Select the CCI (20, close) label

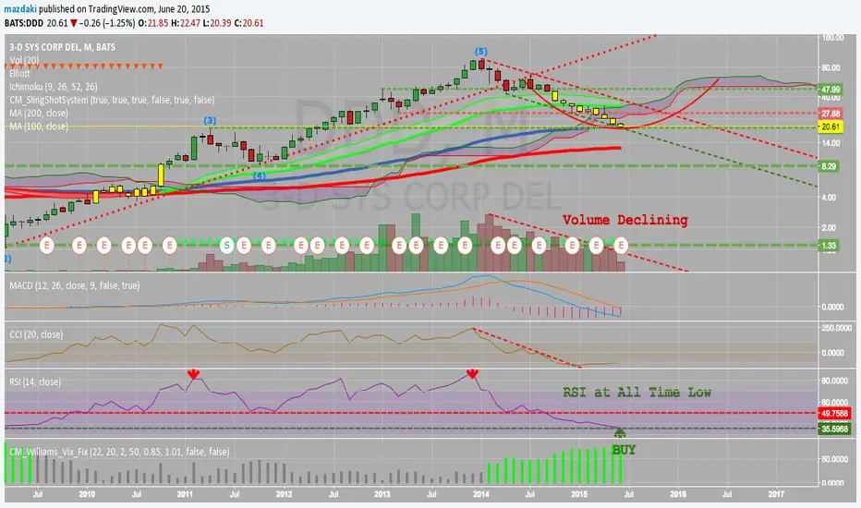point(36,334)
